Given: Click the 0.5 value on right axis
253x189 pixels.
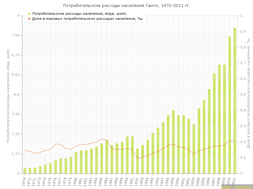Looking at the screenshot, I should click(x=243, y=94).
